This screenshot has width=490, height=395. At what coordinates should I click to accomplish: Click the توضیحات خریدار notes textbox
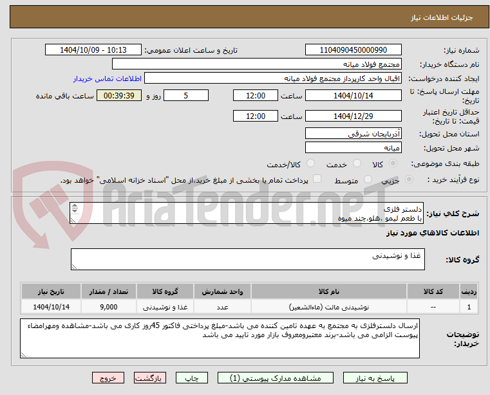[x=220, y=338]
